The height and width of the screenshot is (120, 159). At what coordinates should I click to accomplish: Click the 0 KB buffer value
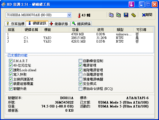69,111
